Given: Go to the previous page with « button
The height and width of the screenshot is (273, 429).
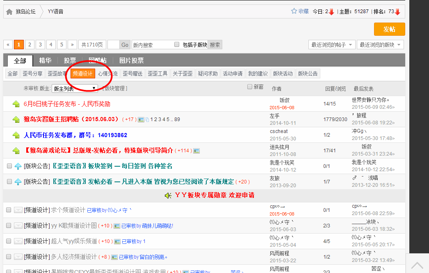Looking at the screenshot, I should point(8,45).
